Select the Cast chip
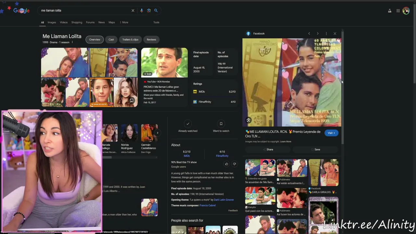The height and width of the screenshot is (234, 416). 111,40
